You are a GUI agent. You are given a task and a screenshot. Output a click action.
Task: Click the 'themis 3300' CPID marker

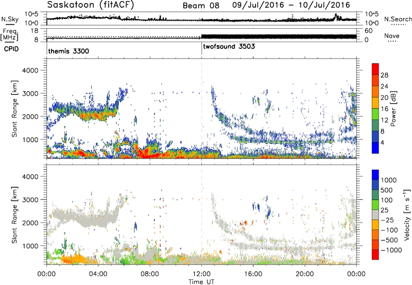click(68, 51)
